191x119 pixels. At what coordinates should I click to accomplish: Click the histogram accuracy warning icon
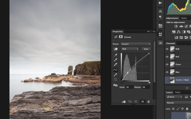tap(115, 85)
